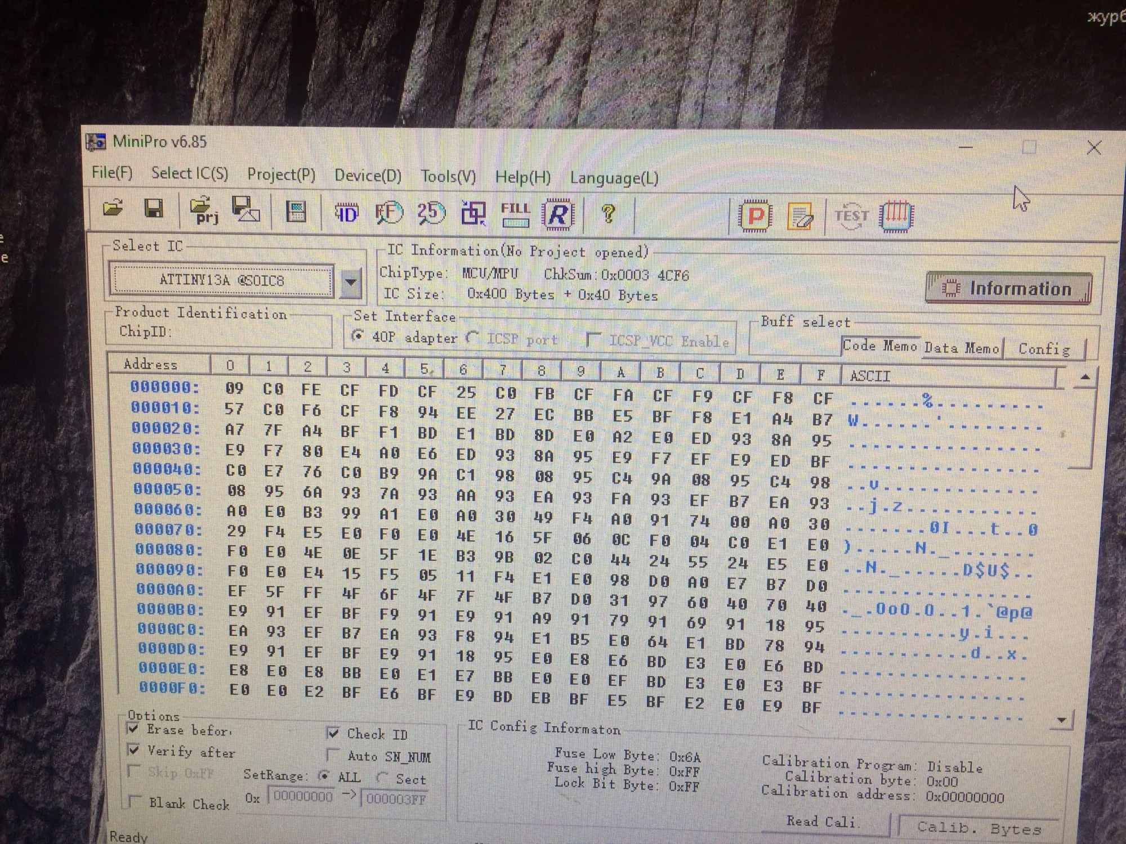Open project with the prj icon
This screenshot has height=844, width=1126.
point(204,211)
